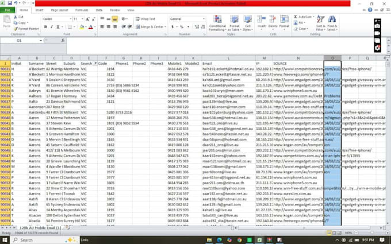Screen dimensions: 391x244
Task: Open the Borders dropdown
Action: click(x=74, y=26)
